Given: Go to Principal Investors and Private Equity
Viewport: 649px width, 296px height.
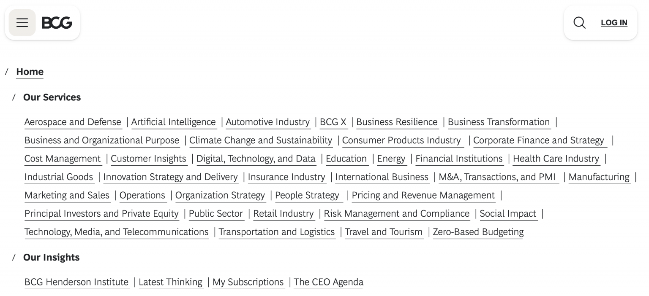Looking at the screenshot, I should click(x=101, y=214).
